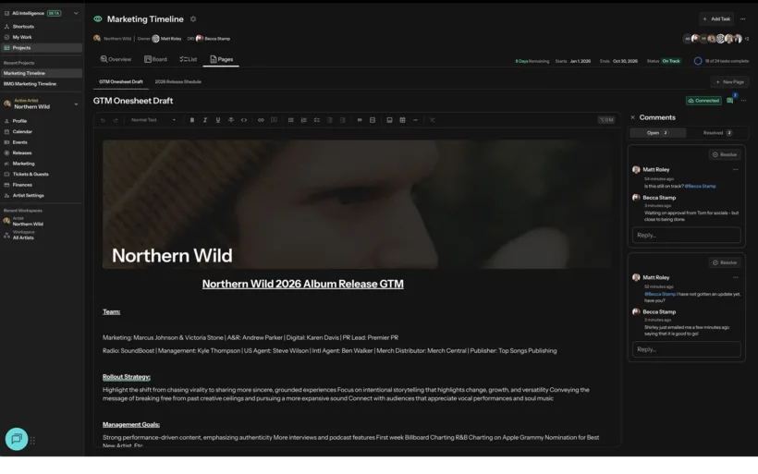Open the Overview tab

116,59
